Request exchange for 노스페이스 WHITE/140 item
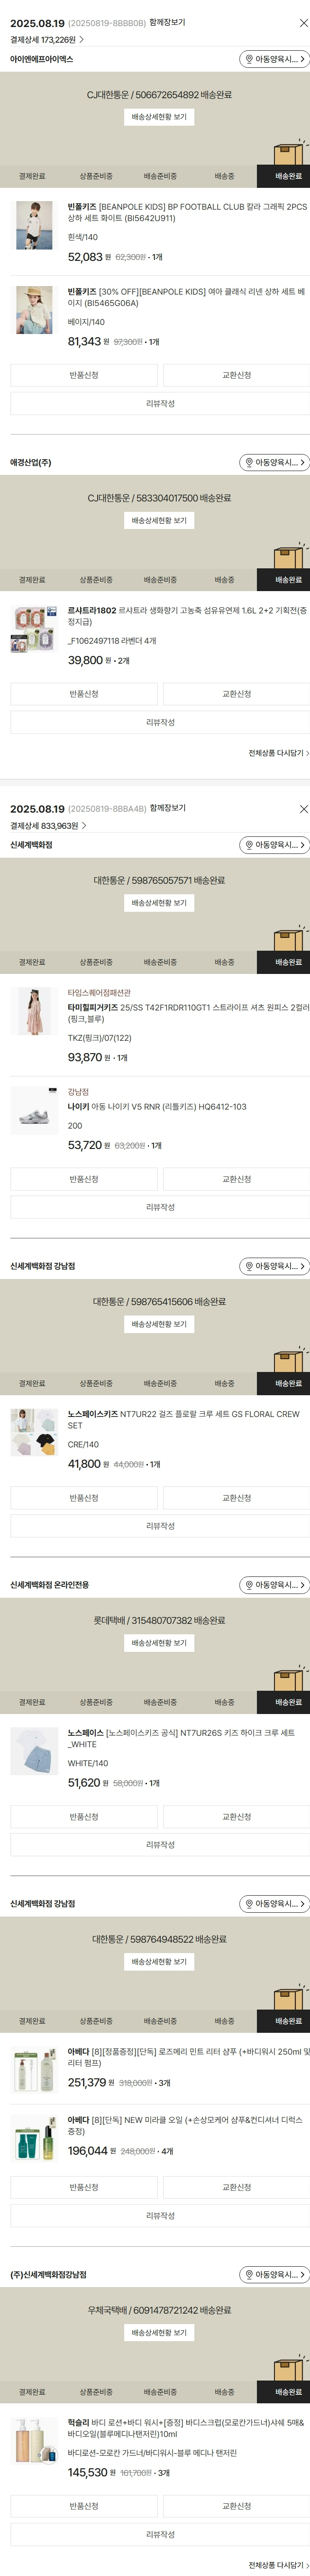The image size is (310, 2576). click(236, 1817)
